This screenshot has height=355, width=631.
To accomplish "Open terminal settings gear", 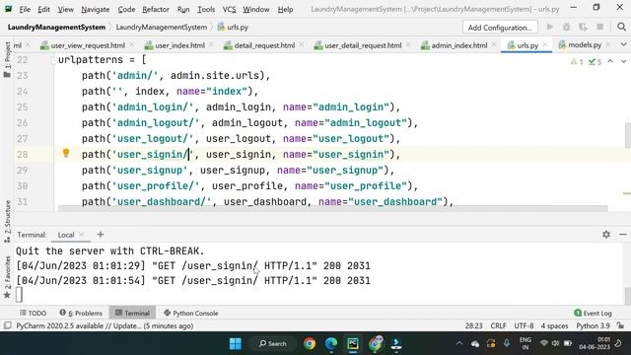I will click(x=606, y=235).
